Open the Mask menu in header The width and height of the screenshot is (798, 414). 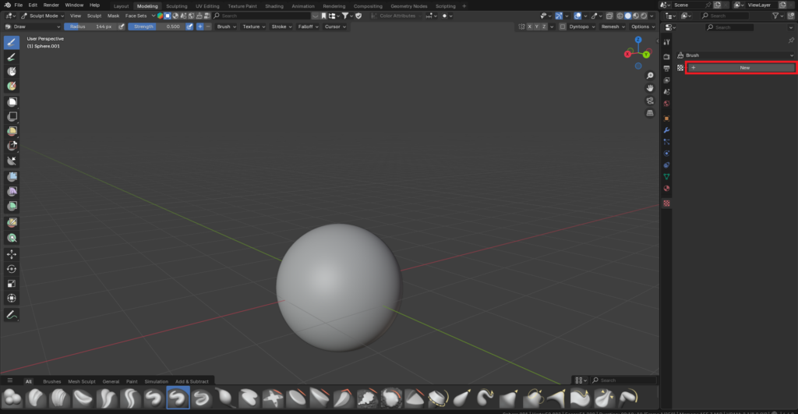pyautogui.click(x=113, y=16)
